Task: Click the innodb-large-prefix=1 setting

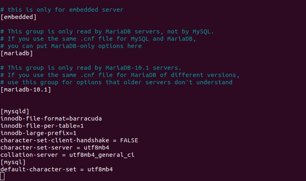Action: tap(38, 133)
